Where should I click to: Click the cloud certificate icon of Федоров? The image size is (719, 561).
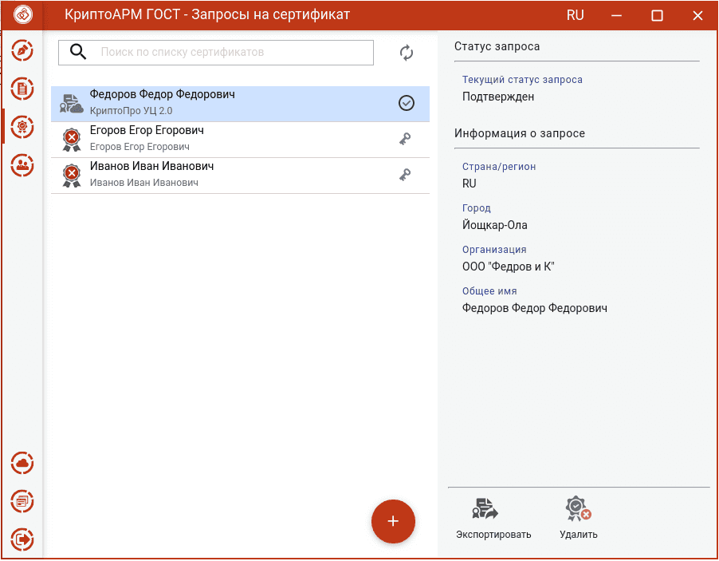click(x=71, y=104)
